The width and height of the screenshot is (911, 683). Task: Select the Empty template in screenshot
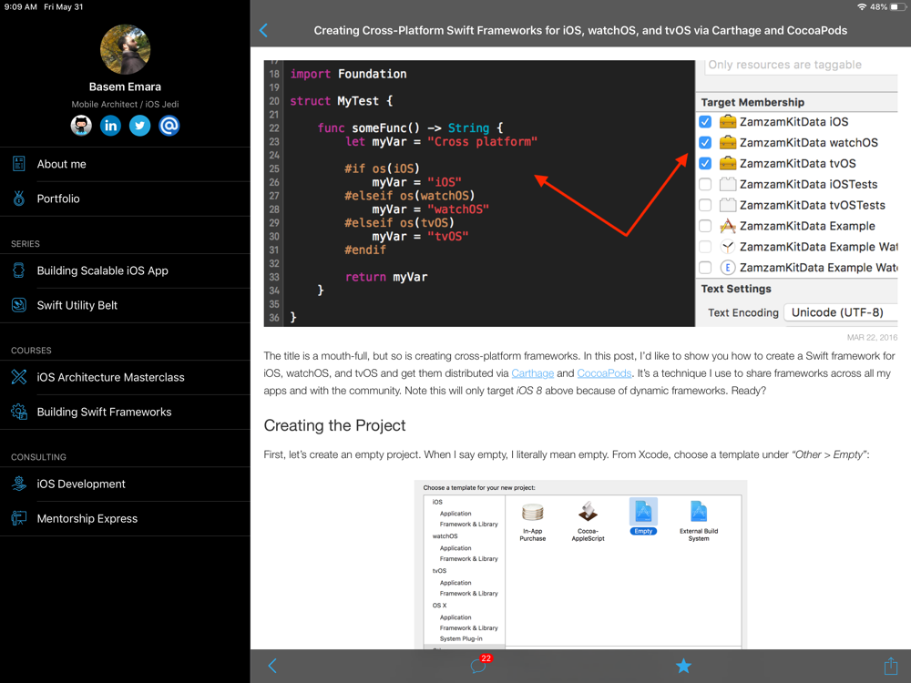[x=643, y=516]
